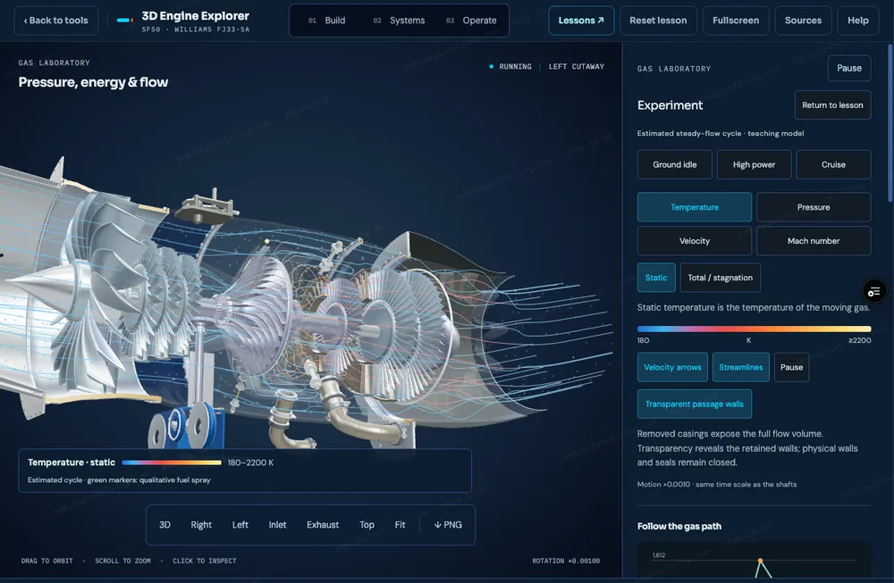894x583 pixels.
Task: Enter Fullscreen mode
Action: 736,21
